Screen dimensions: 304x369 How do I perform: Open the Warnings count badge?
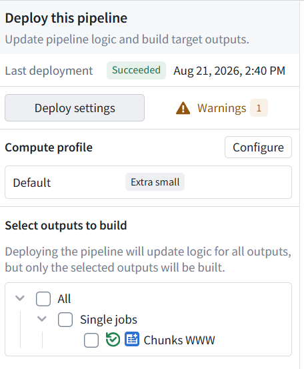(259, 108)
